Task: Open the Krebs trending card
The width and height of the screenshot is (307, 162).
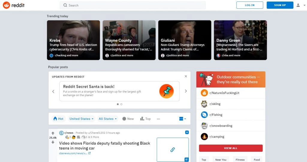Action: click(x=73, y=40)
